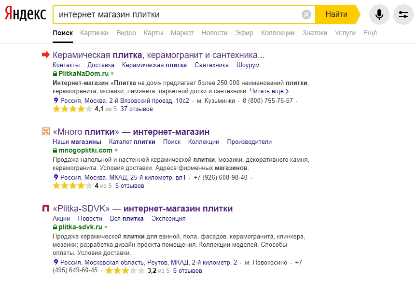
Task: Expand dropdown arrow next to mnogoplitki.com
Action: [116, 150]
